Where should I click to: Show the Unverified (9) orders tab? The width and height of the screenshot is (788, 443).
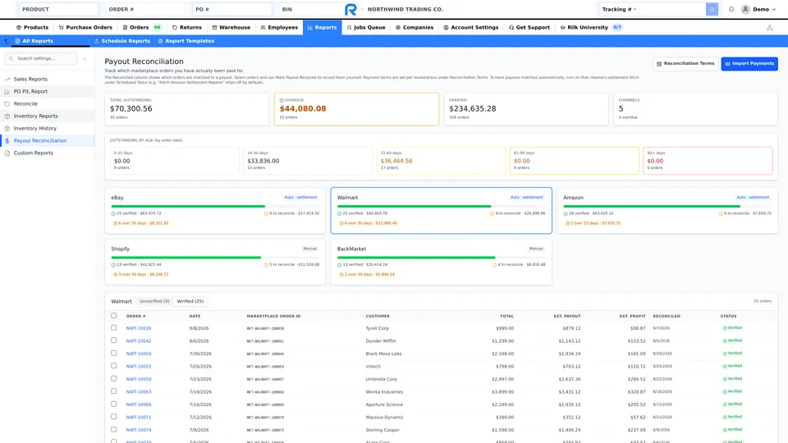[154, 301]
